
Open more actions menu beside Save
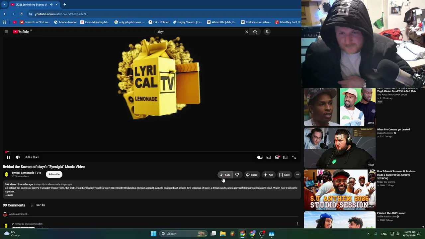[x=297, y=175]
